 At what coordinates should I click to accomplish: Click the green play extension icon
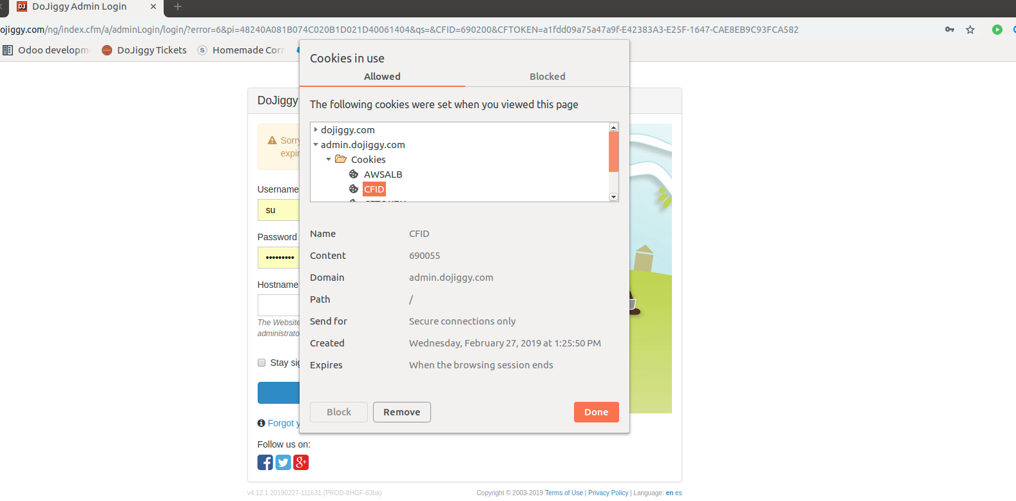click(997, 30)
